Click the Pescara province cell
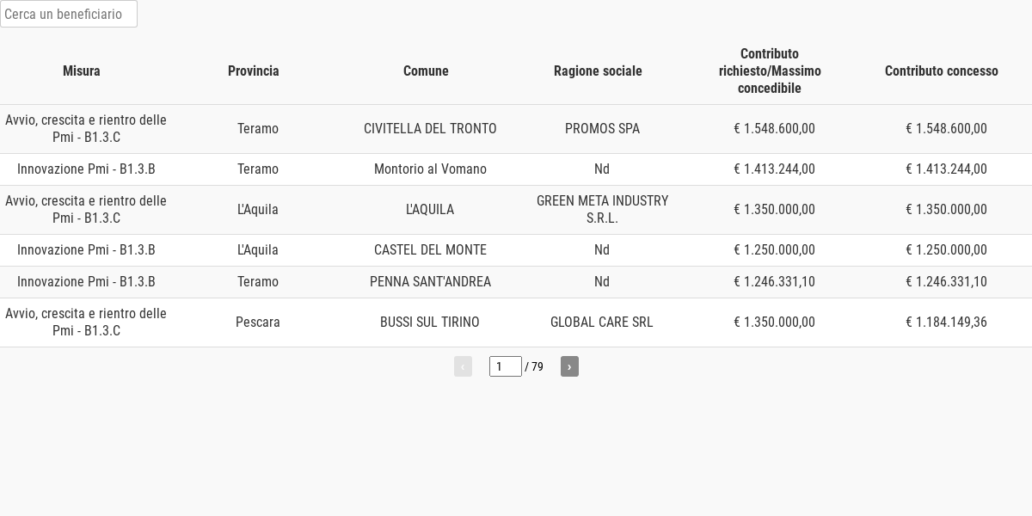 click(258, 322)
